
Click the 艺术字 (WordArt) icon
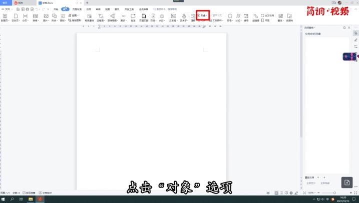tap(184, 17)
